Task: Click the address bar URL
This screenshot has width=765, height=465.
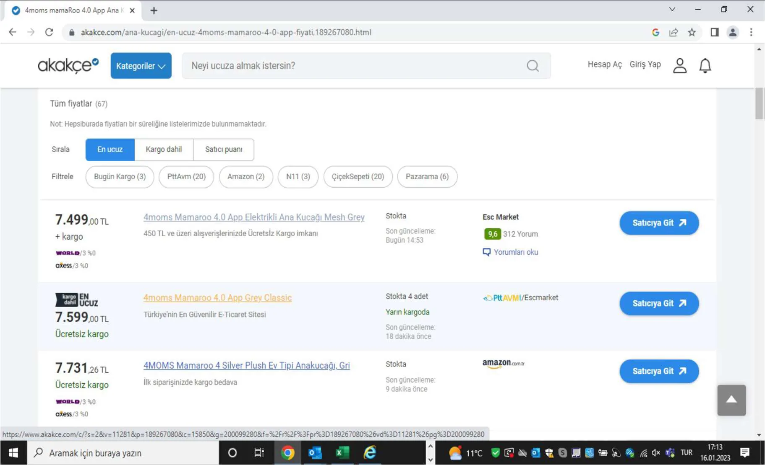Action: point(226,32)
